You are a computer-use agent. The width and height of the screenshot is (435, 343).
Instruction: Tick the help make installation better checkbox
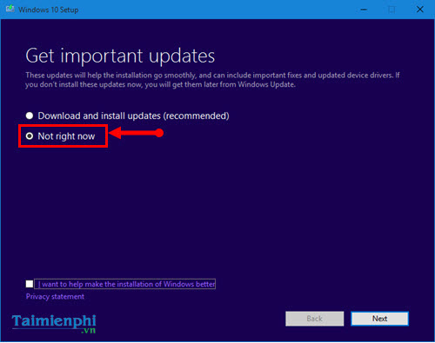tap(30, 284)
